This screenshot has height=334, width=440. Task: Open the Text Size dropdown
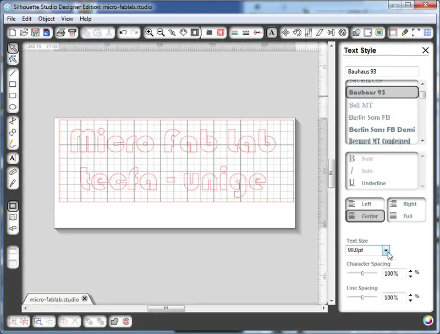coord(386,250)
